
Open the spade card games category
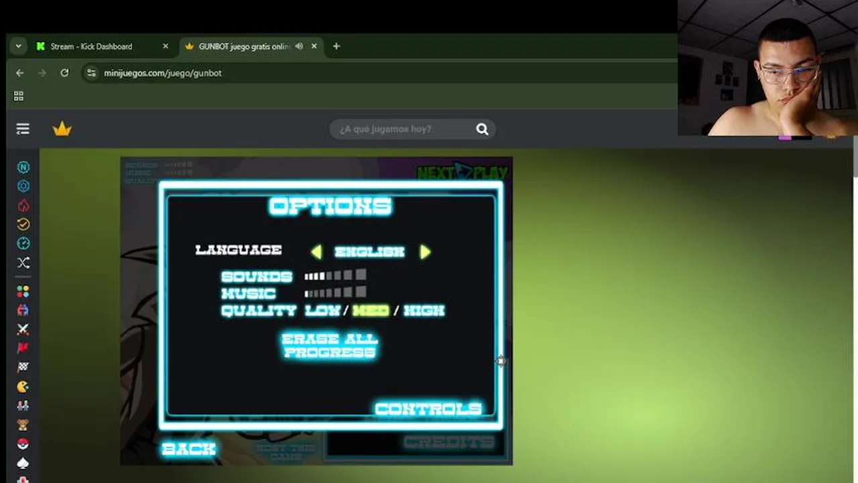[x=23, y=462]
